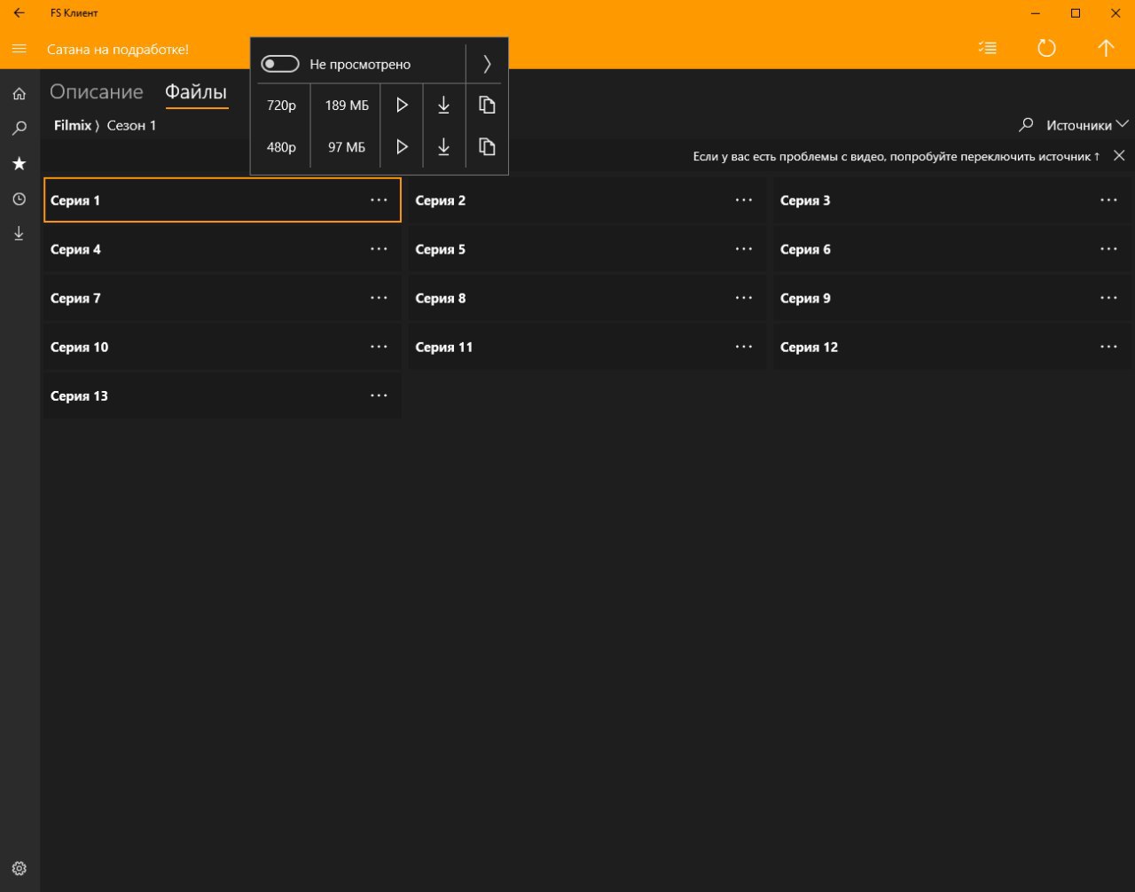Click the refresh icon in header
Image resolution: width=1135 pixels, height=892 pixels.
pos(1046,48)
